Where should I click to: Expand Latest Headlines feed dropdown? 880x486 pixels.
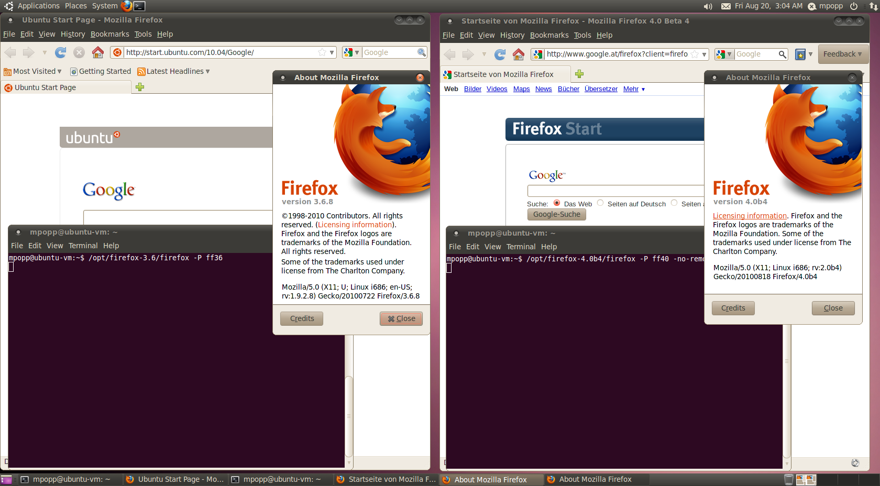pos(173,71)
